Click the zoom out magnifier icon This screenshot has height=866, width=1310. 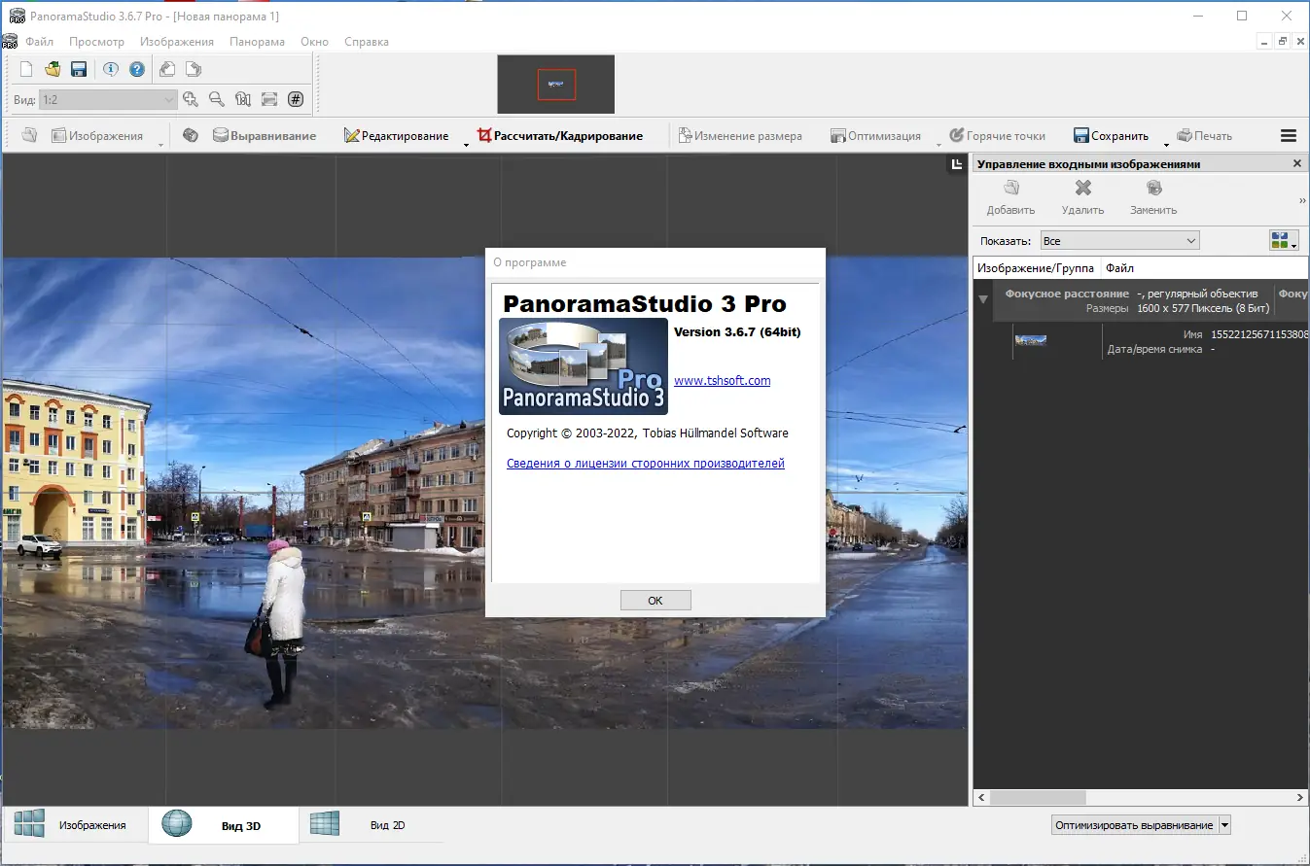(217, 99)
